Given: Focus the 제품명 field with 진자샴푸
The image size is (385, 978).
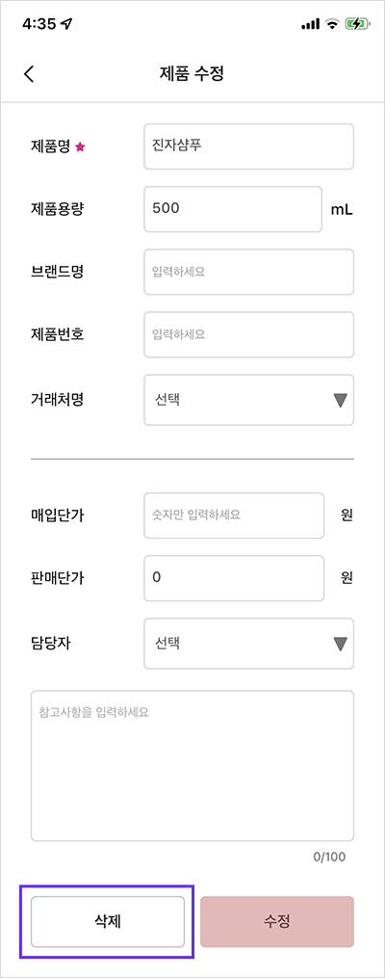Looking at the screenshot, I should pyautogui.click(x=248, y=146).
